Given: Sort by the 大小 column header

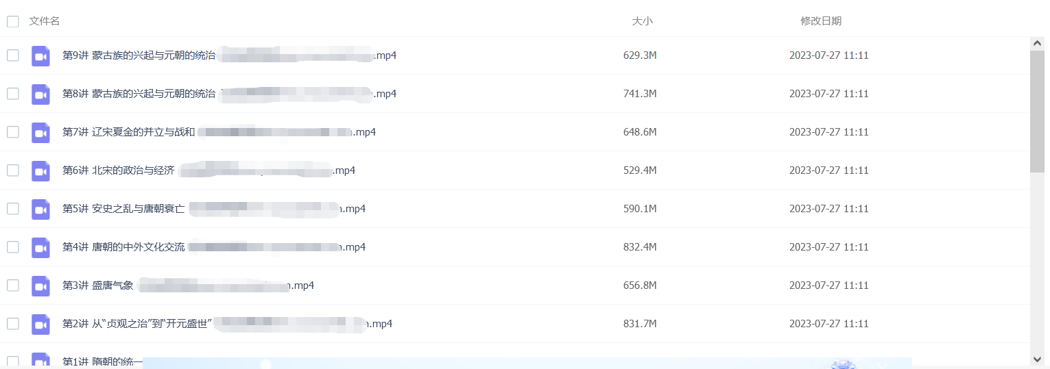Looking at the screenshot, I should pyautogui.click(x=642, y=21).
